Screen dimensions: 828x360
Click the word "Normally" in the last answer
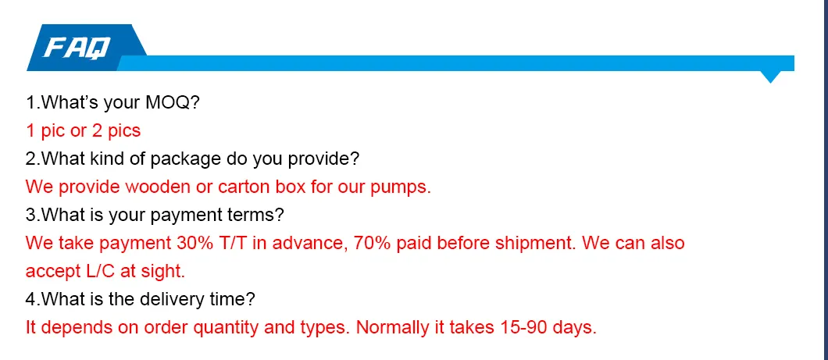pyautogui.click(x=392, y=327)
